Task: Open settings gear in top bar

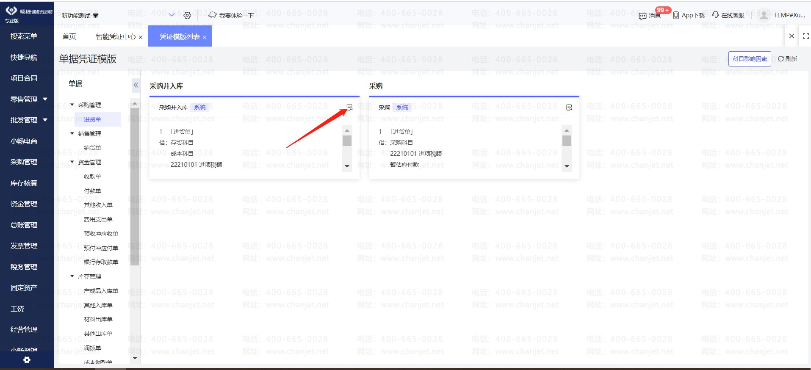Action: 187,15
